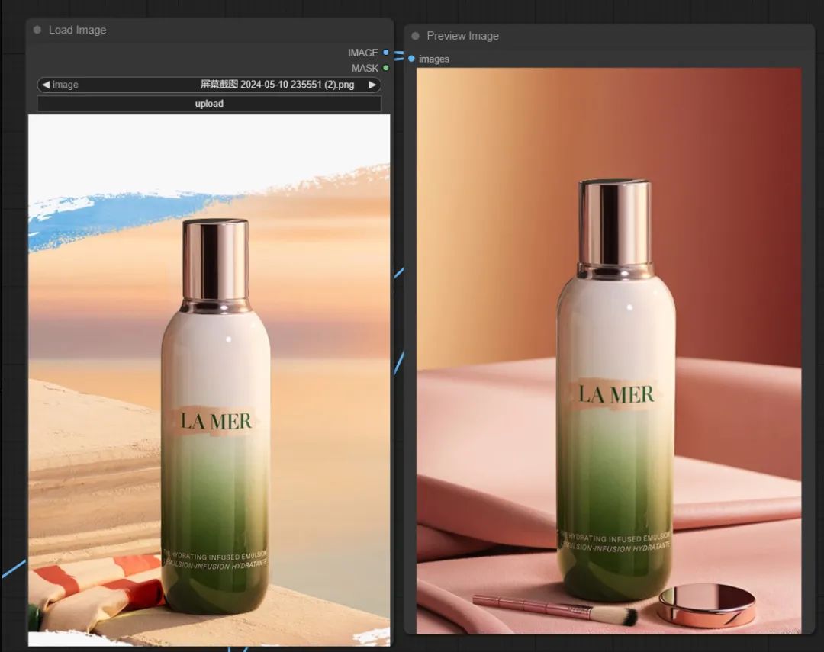
Task: Click the Preview Image node title
Action: pos(462,36)
